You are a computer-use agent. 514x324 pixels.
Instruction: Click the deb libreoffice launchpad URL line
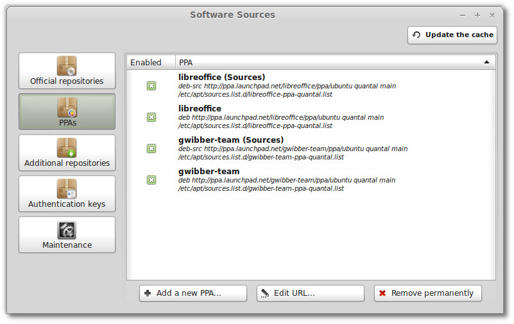point(281,117)
